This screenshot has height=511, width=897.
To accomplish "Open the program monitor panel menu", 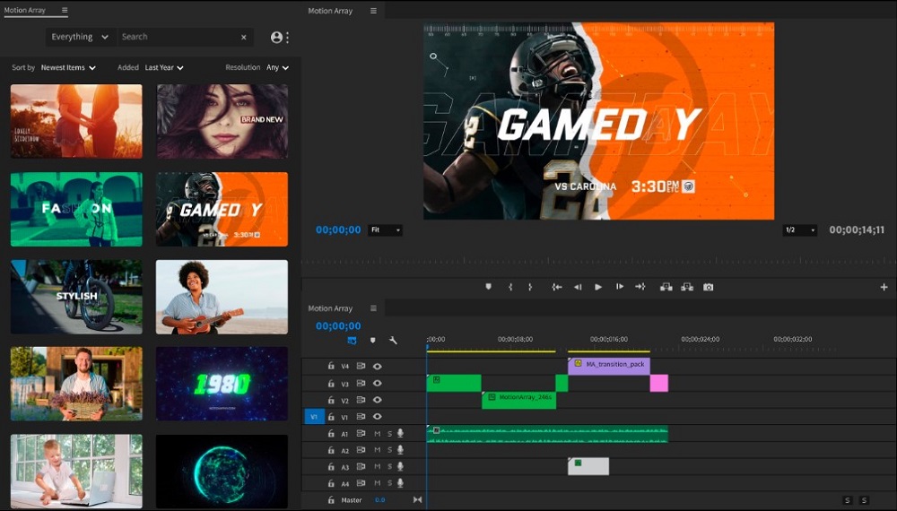I will click(x=373, y=10).
